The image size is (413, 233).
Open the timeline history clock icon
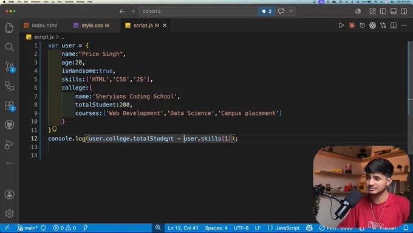[x=362, y=26]
